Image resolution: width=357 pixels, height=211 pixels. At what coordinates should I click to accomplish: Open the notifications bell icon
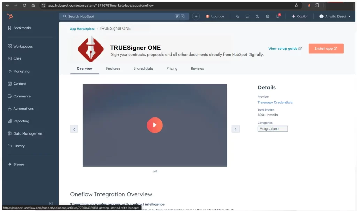pos(278,16)
